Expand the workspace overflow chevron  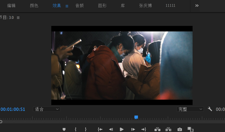pos(197,6)
